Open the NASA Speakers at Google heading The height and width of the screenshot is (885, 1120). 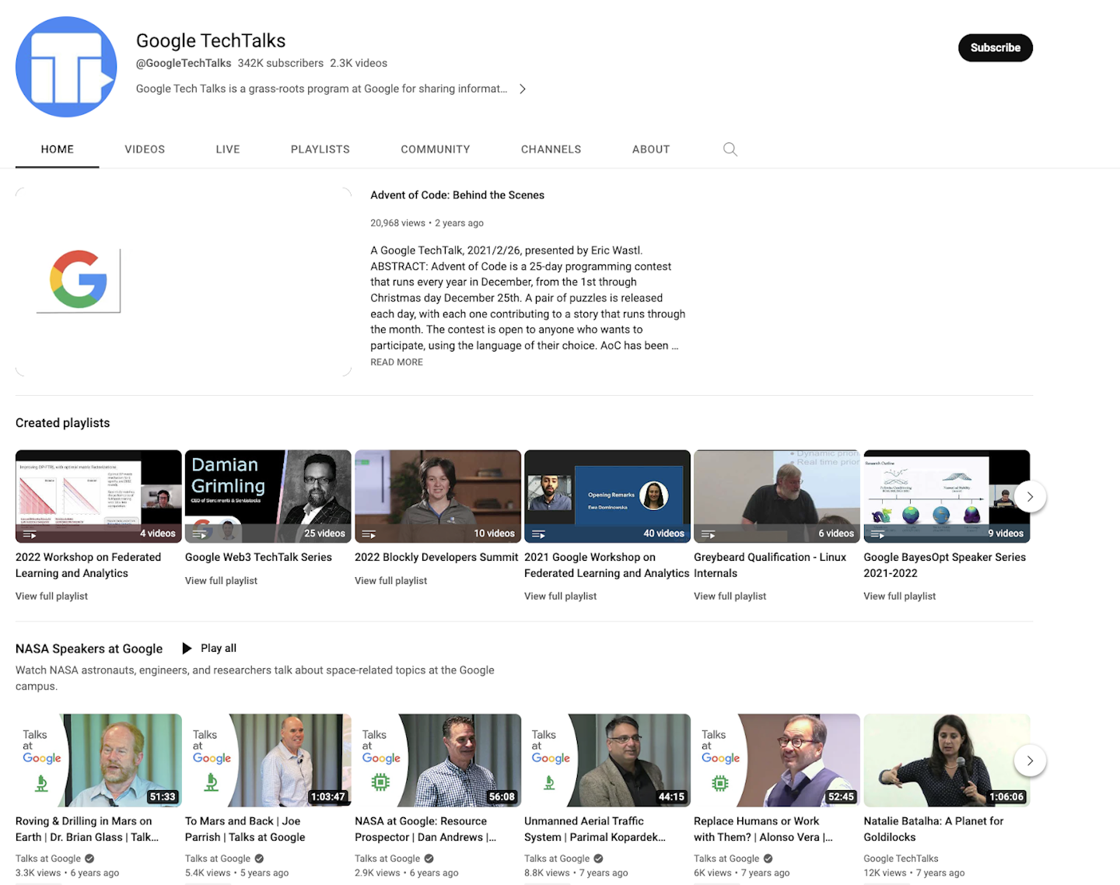pos(89,649)
